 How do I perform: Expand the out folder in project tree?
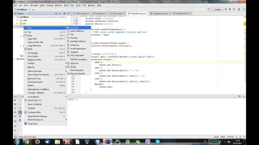17,23
